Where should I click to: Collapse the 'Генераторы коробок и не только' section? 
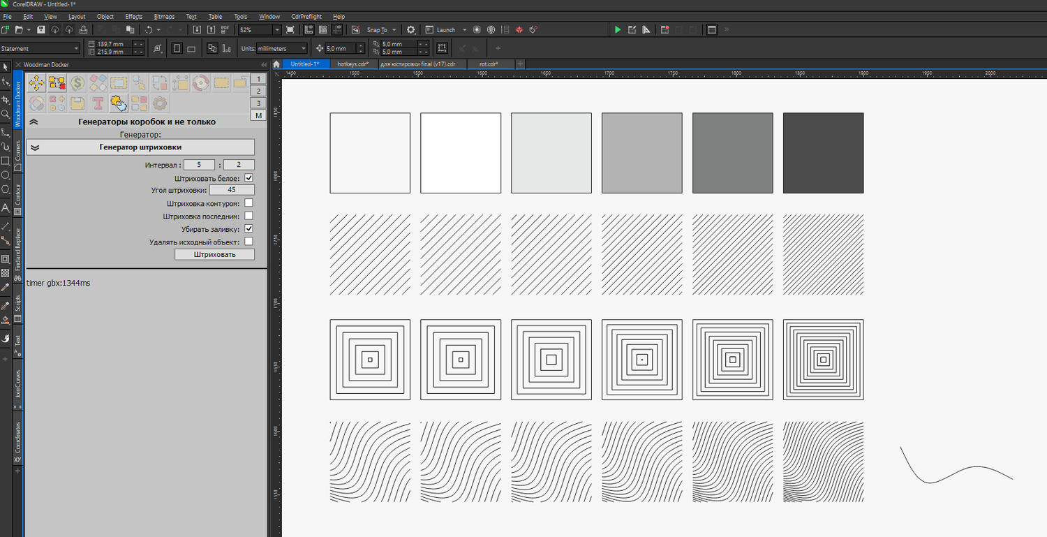pos(34,122)
